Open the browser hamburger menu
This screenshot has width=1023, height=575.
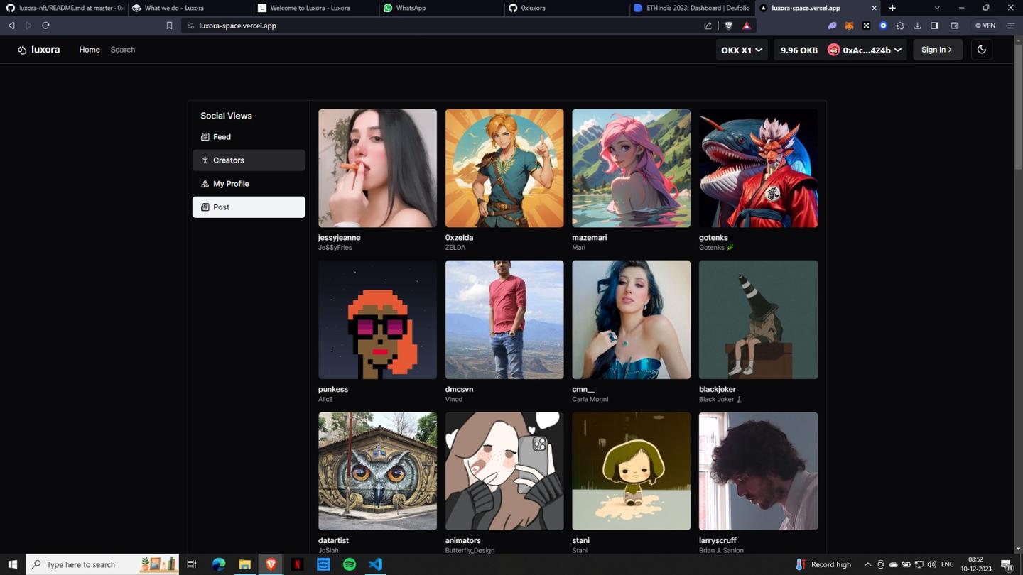pos(1011,26)
